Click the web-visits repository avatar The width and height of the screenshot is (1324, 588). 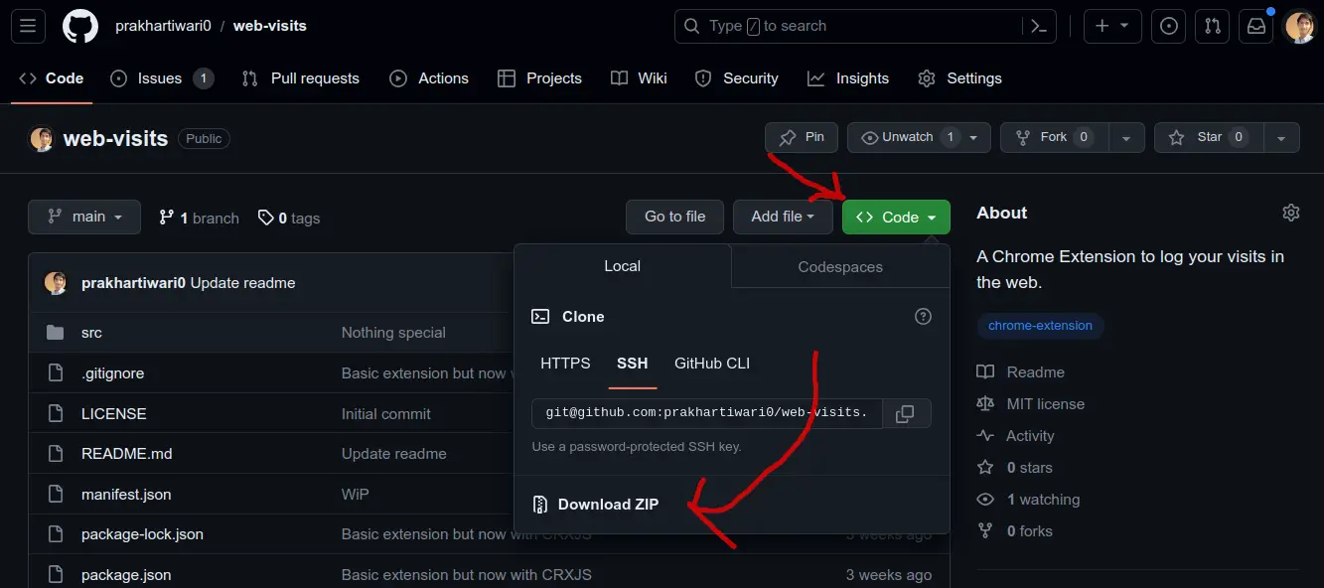[42, 139]
